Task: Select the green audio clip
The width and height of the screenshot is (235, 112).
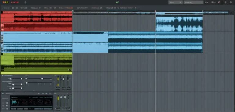Action: point(36,62)
